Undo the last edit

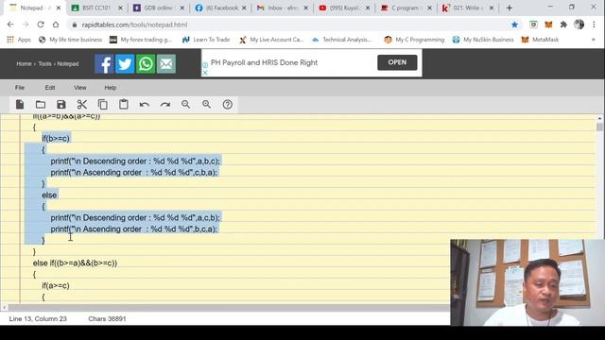click(145, 105)
